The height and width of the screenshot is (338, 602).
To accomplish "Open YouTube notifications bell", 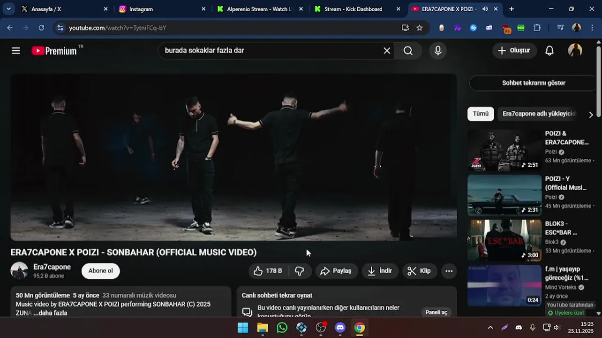I will pos(549,51).
